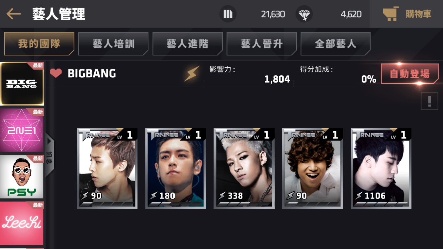Select the Lee Hi artist logo
443x249 pixels.
[22, 223]
